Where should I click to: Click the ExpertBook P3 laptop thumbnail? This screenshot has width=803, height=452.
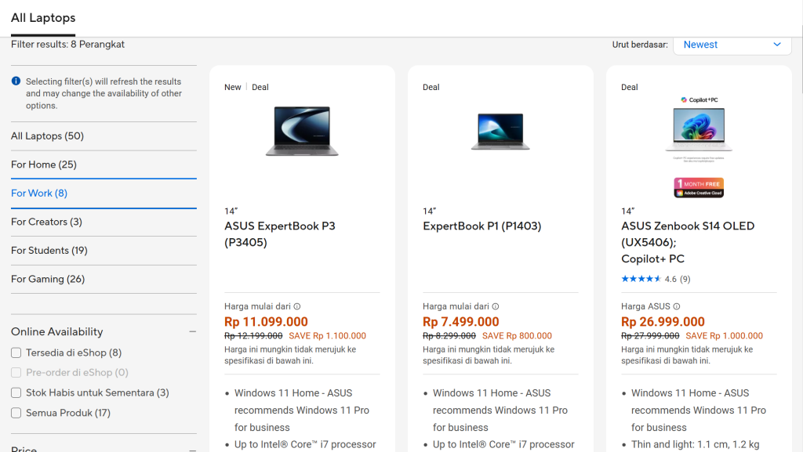point(302,131)
